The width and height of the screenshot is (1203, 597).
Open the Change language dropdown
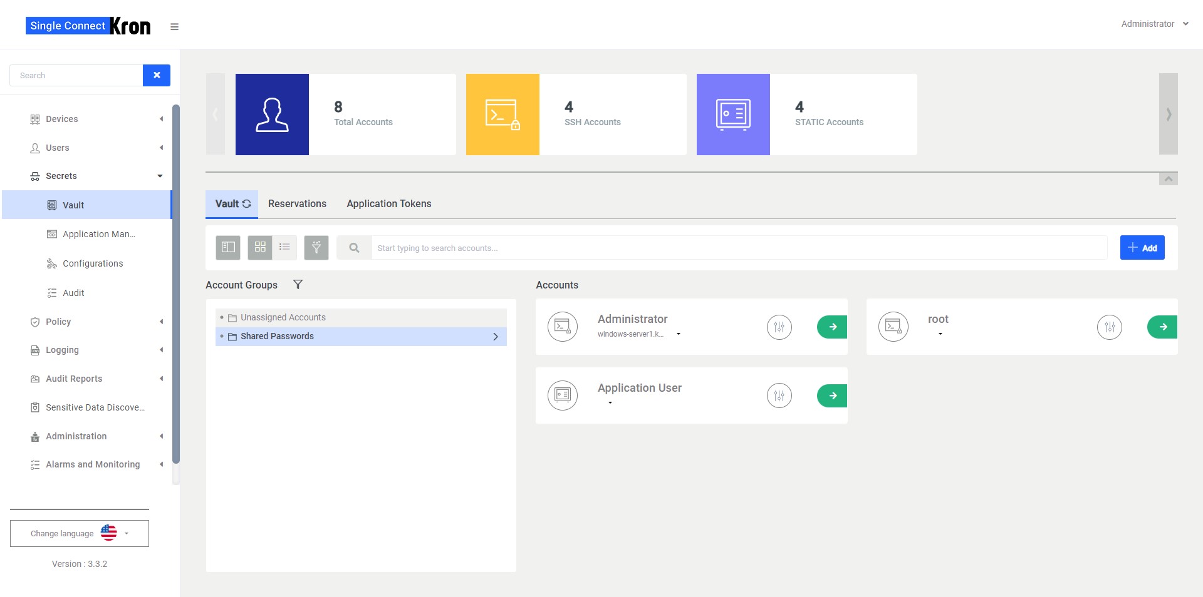79,533
